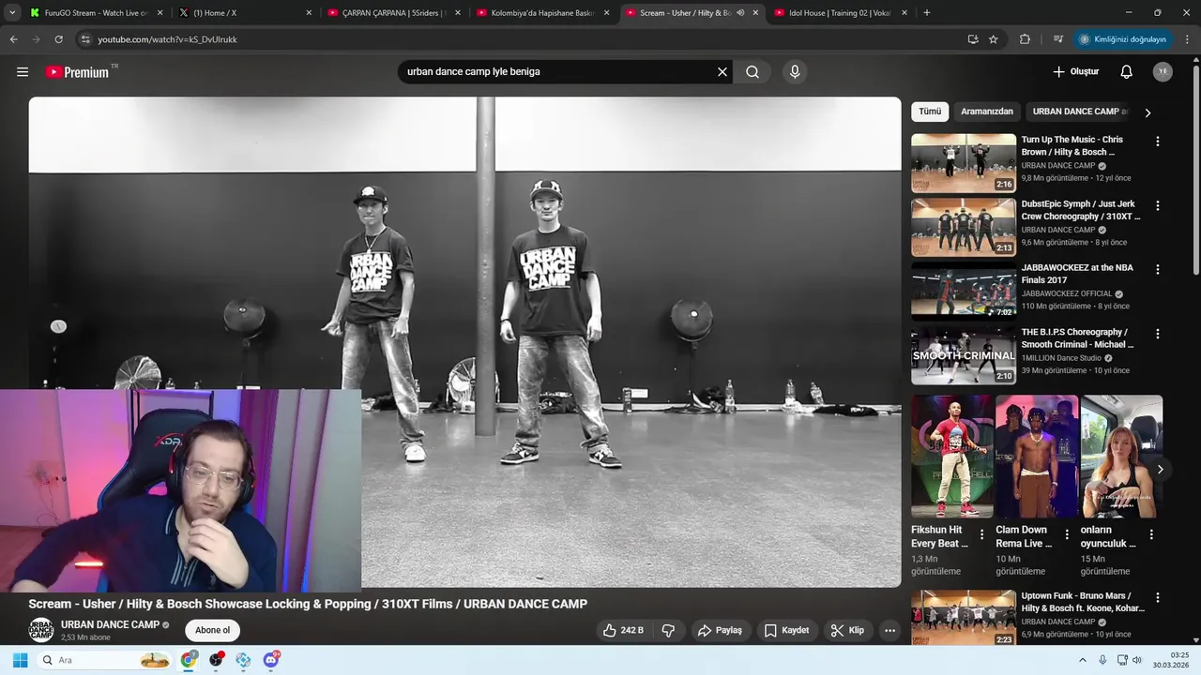Open the YouTube guide hamburger menu
Image resolution: width=1201 pixels, height=675 pixels.
click(x=23, y=71)
